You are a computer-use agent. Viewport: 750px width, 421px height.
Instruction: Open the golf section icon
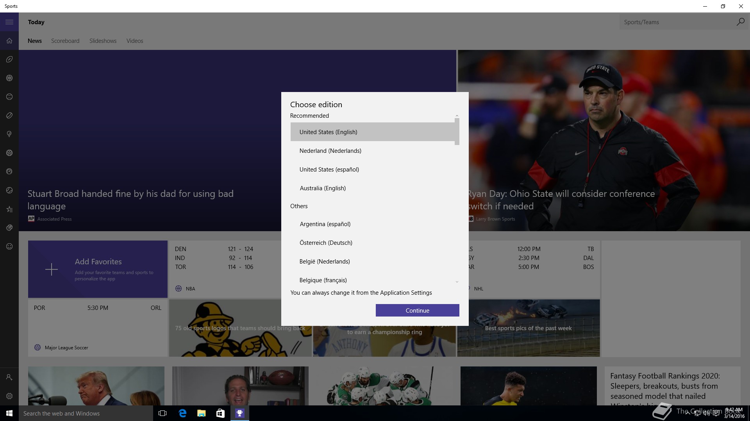9,134
